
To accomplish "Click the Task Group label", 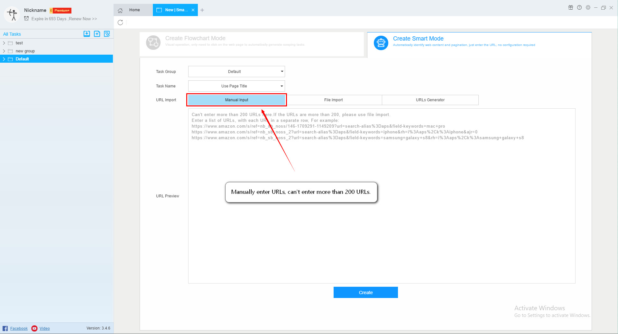I will pyautogui.click(x=166, y=72).
